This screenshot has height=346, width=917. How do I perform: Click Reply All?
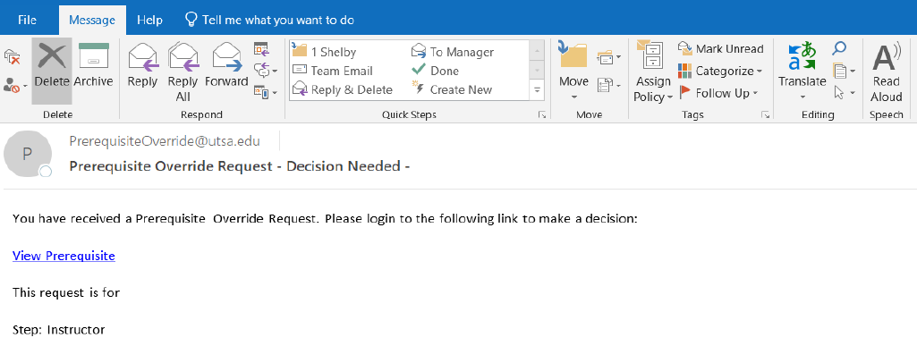click(x=183, y=71)
